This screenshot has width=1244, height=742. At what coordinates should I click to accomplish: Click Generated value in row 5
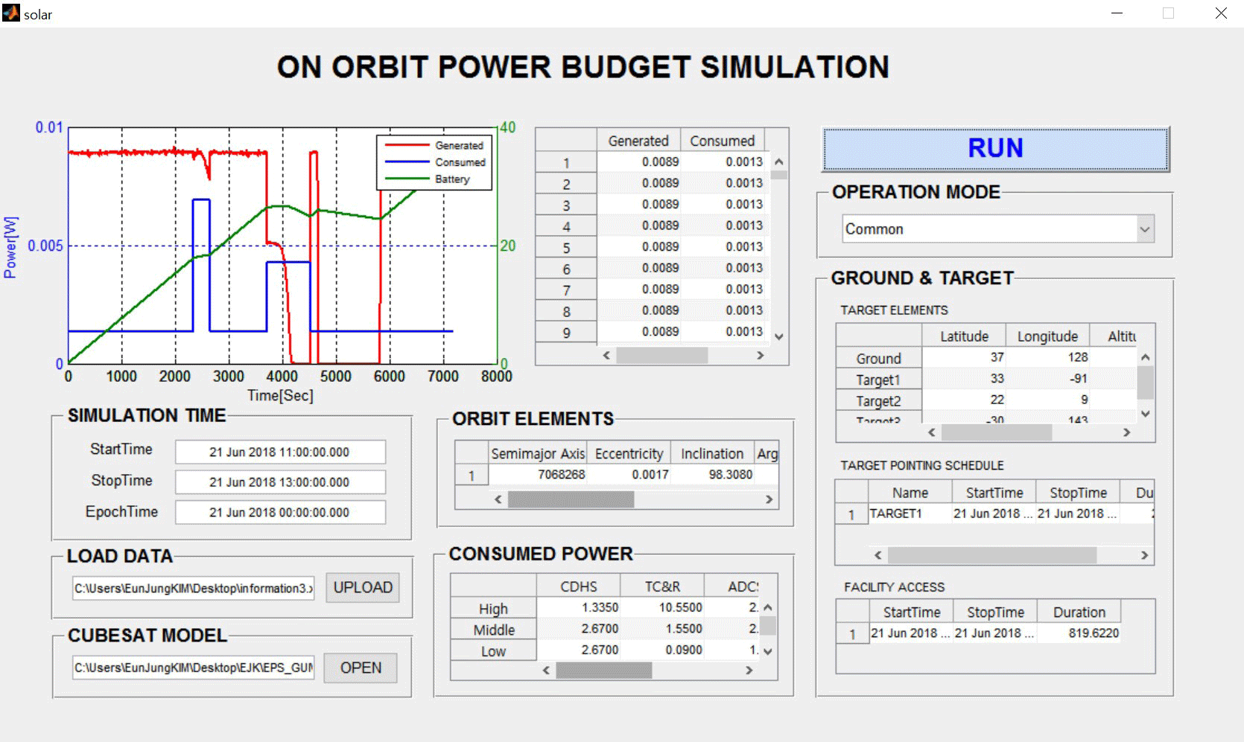click(638, 247)
